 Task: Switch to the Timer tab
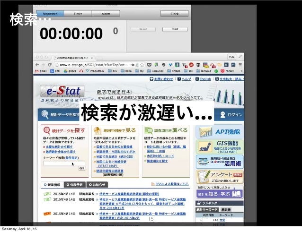point(78,14)
